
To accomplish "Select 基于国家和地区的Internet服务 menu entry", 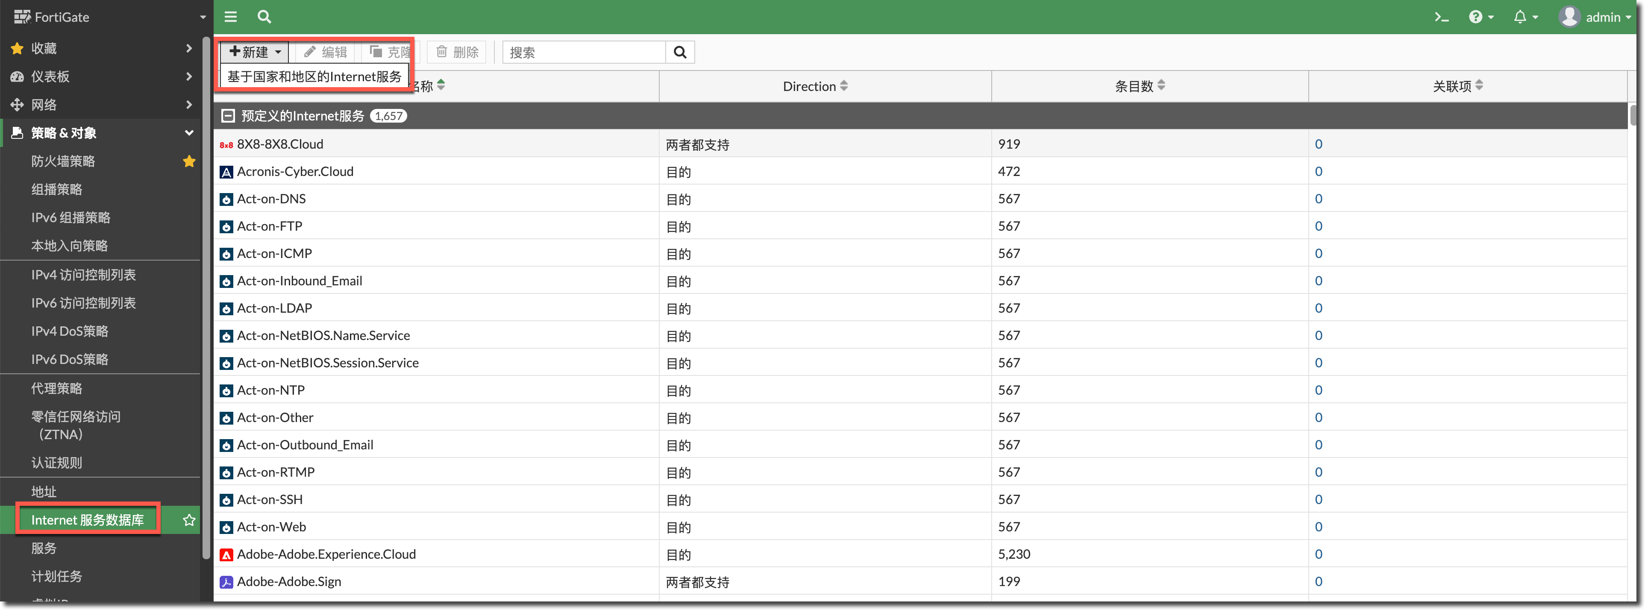I will (314, 76).
